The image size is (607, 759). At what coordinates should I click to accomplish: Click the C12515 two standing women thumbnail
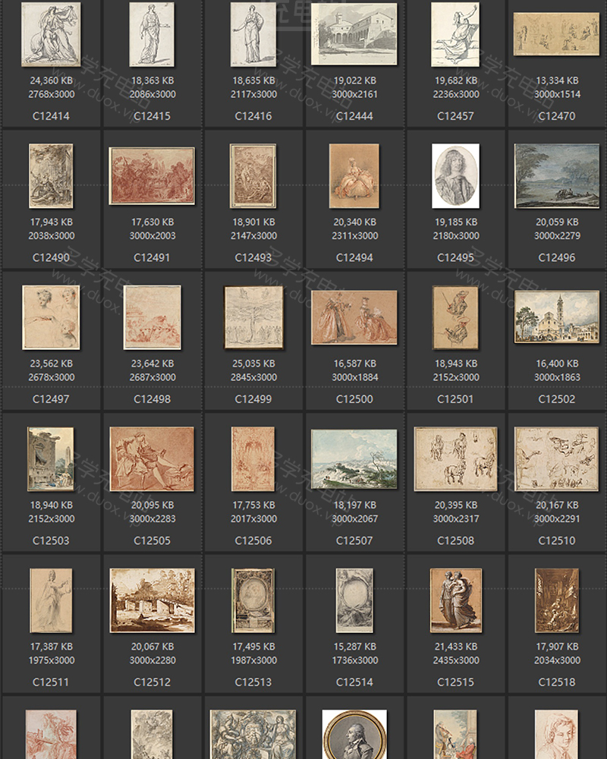pyautogui.click(x=455, y=600)
